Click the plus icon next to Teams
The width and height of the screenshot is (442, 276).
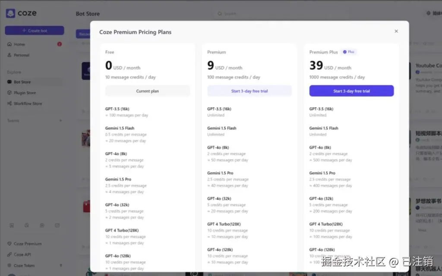(60, 121)
